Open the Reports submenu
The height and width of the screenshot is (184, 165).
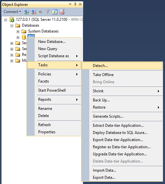pyautogui.click(x=54, y=99)
